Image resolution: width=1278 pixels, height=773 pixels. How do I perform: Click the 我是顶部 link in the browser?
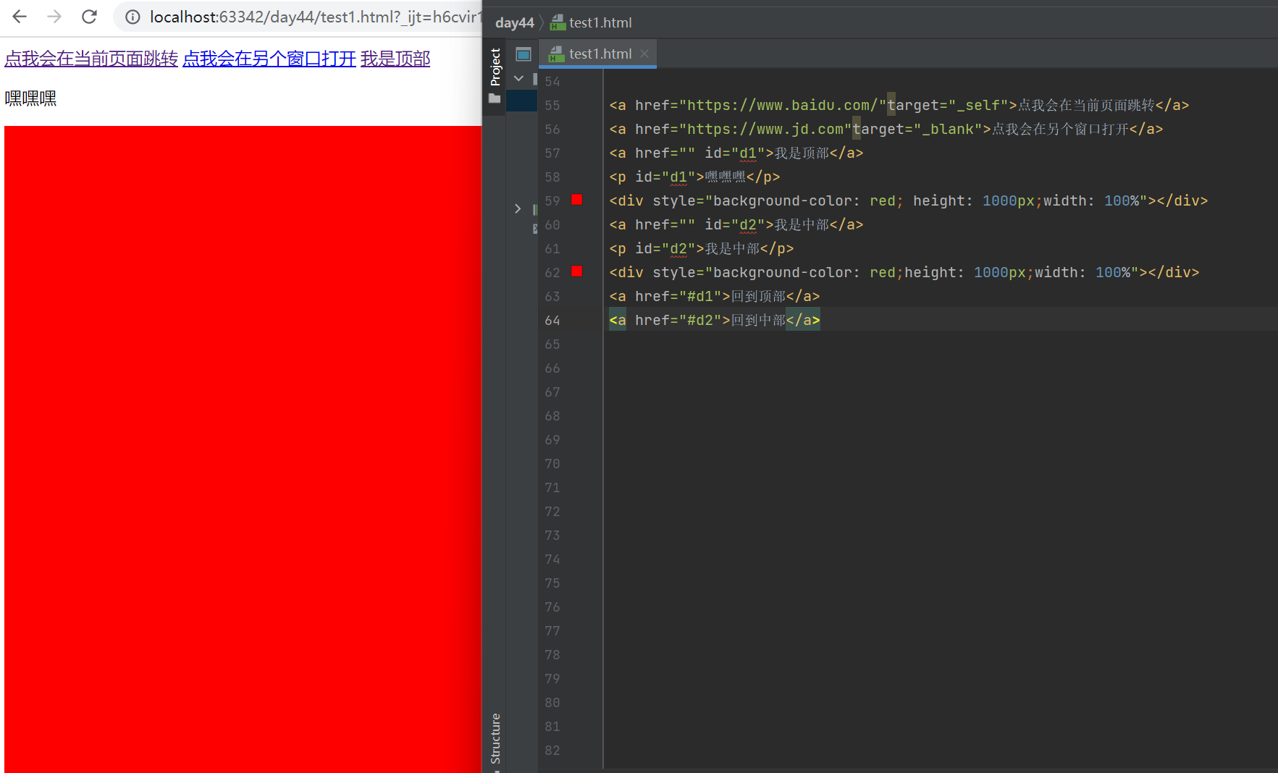pos(395,59)
